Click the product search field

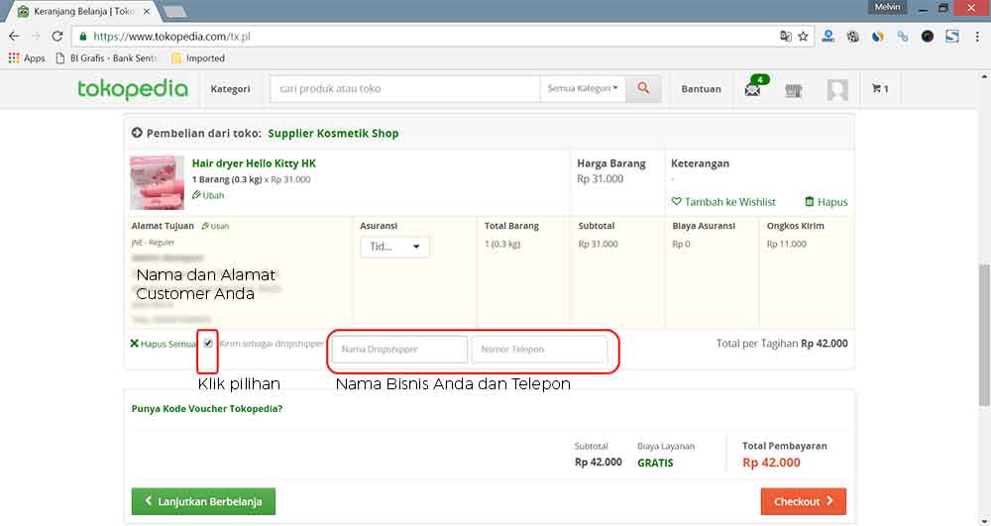pyautogui.click(x=404, y=89)
